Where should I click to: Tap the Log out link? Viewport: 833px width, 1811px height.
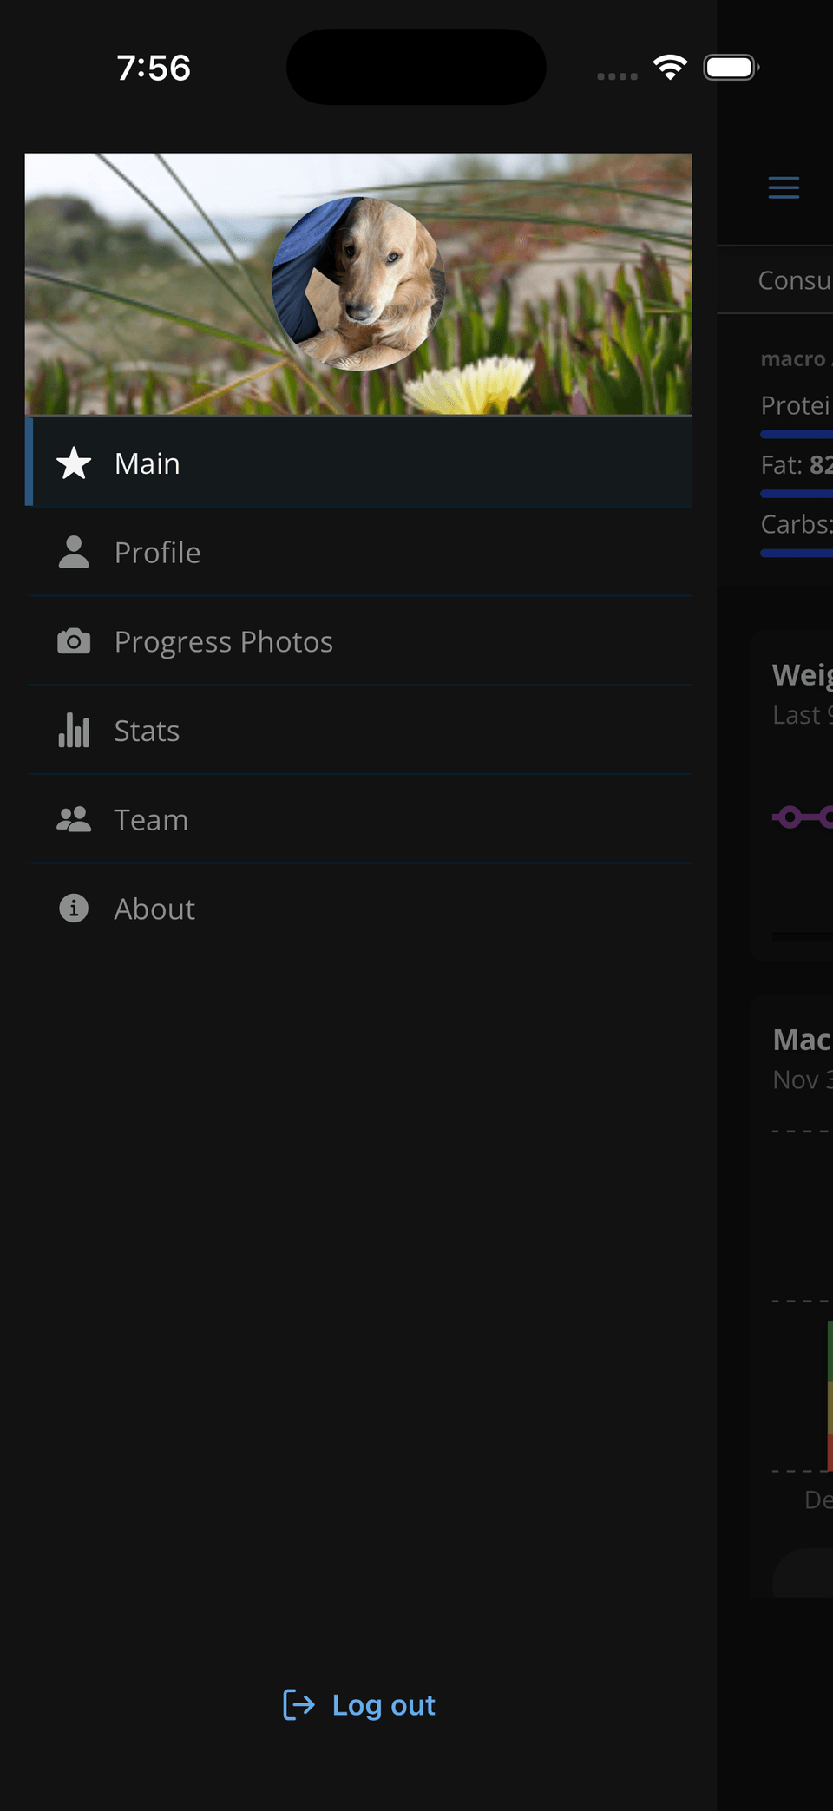click(383, 1704)
